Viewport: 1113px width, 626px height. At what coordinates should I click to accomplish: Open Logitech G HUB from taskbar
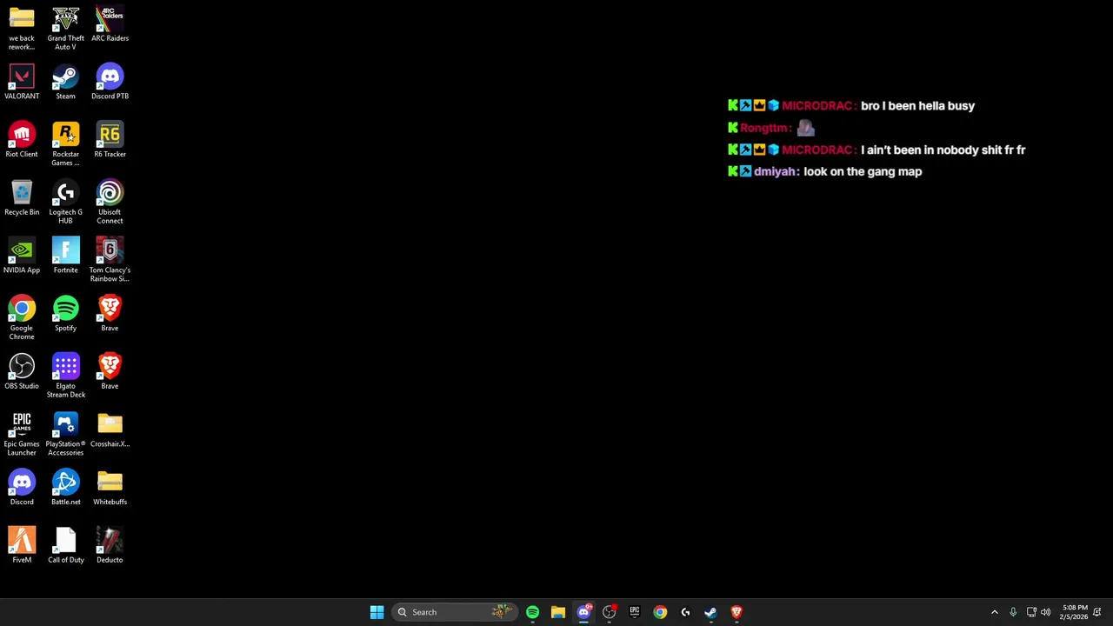[x=685, y=612]
